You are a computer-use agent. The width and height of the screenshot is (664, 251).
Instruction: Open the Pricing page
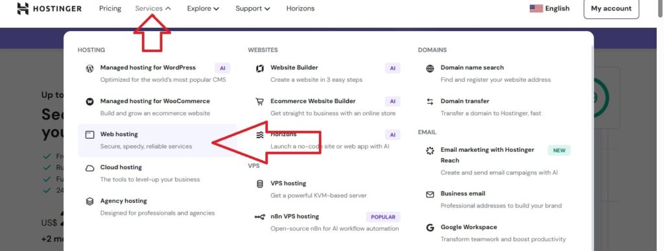point(110,8)
